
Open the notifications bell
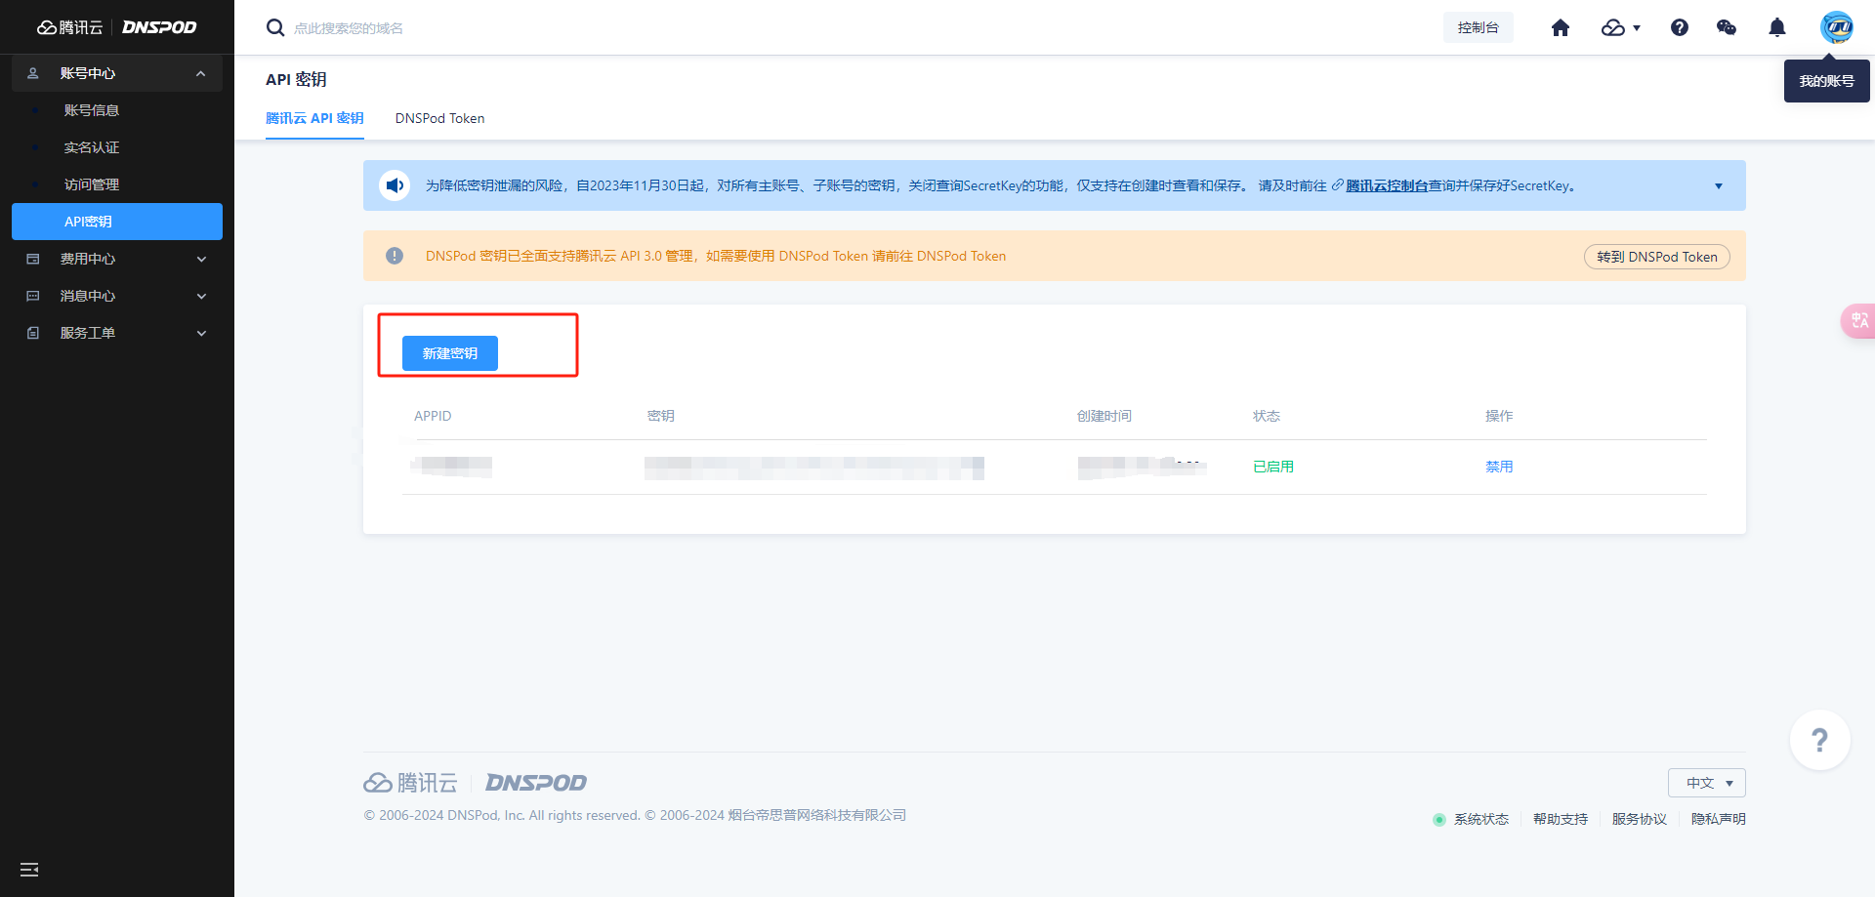point(1776,28)
